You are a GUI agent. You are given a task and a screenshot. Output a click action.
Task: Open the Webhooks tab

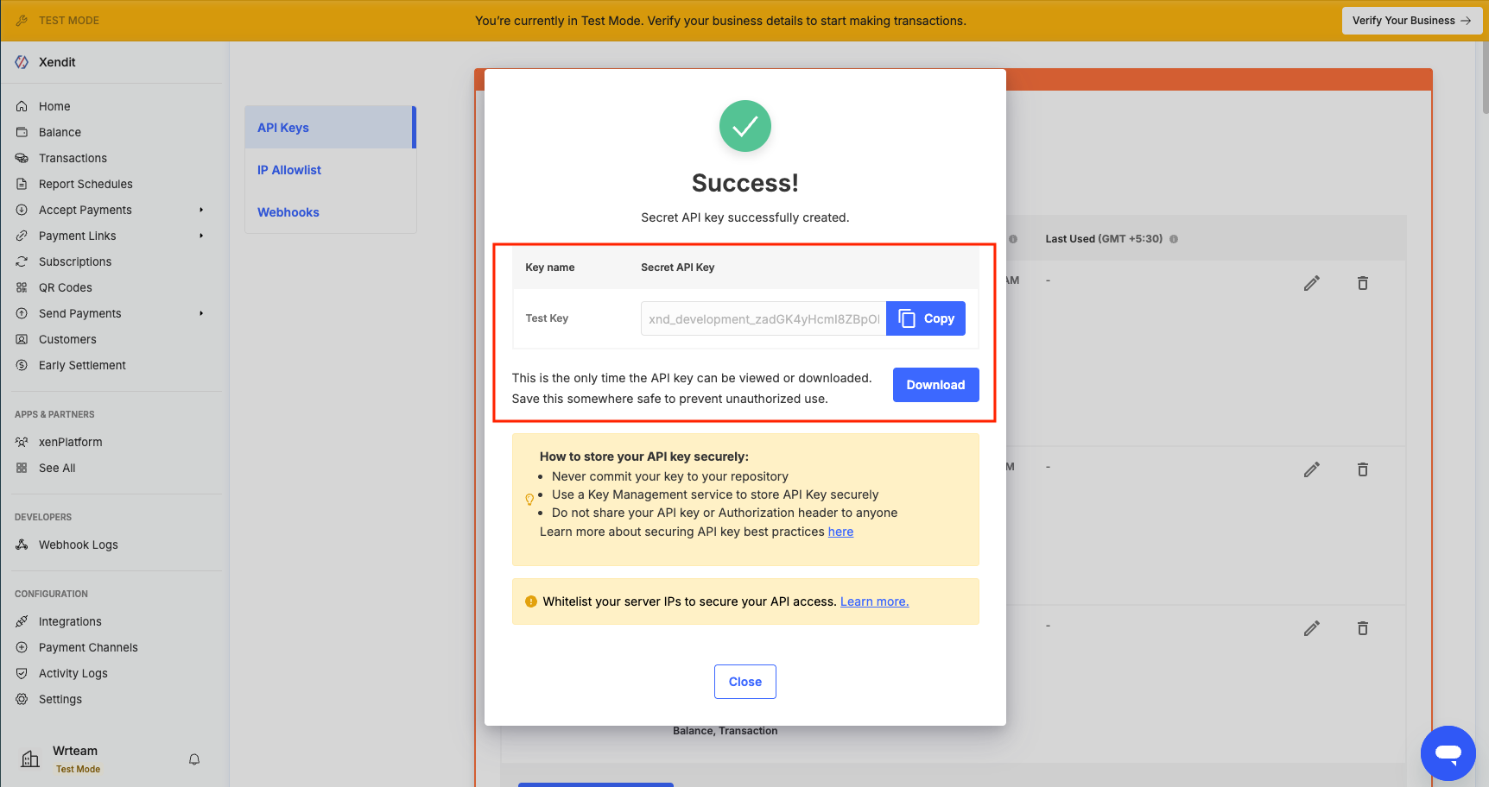pyautogui.click(x=288, y=212)
